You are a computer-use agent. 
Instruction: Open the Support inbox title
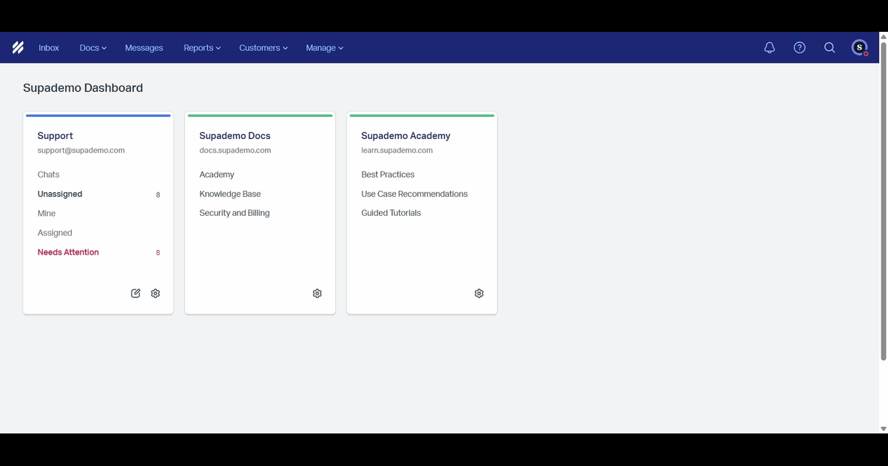(x=55, y=136)
